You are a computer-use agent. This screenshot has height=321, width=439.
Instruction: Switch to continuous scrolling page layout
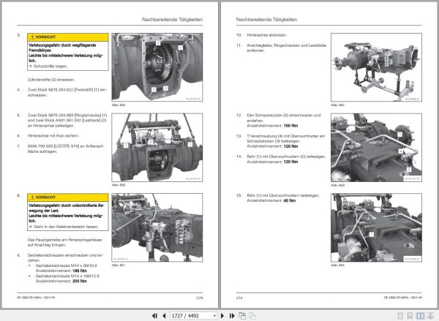click(x=410, y=316)
